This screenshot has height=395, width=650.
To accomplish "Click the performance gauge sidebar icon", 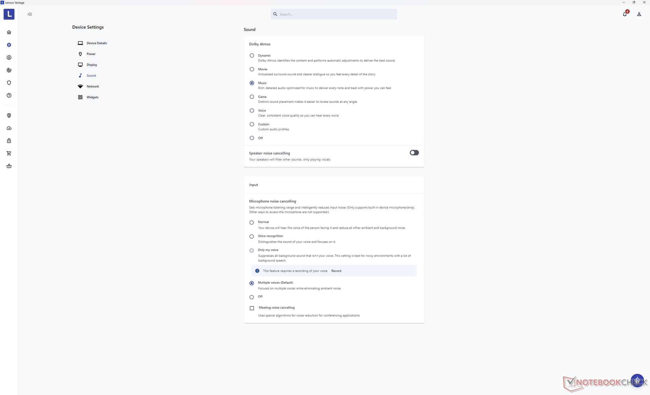I will (x=9, y=128).
